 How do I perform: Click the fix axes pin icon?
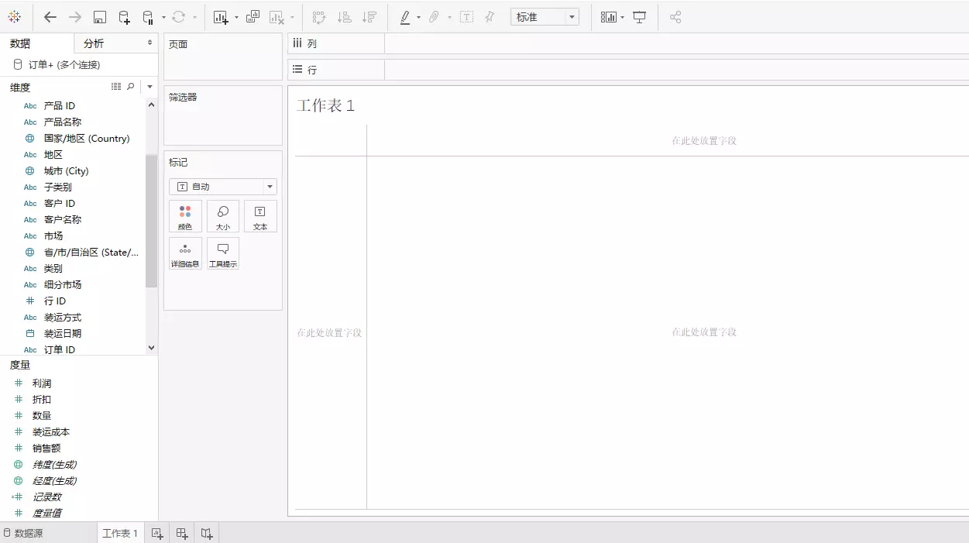[x=490, y=17]
